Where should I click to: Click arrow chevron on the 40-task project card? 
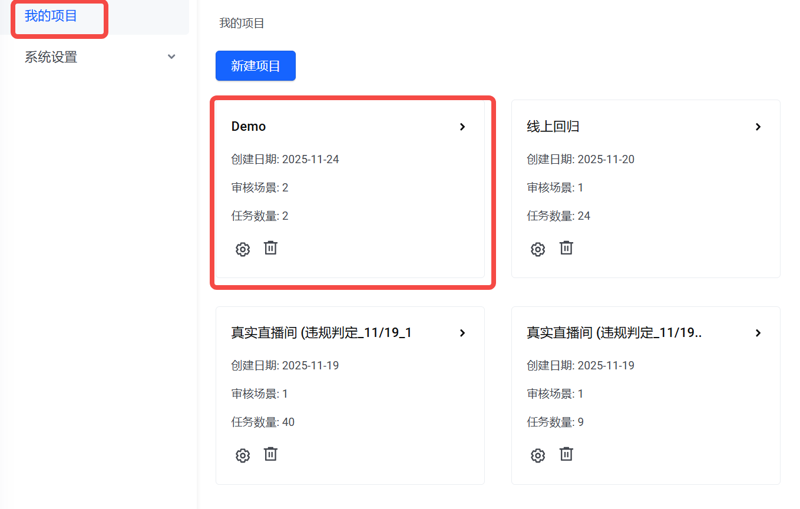462,333
